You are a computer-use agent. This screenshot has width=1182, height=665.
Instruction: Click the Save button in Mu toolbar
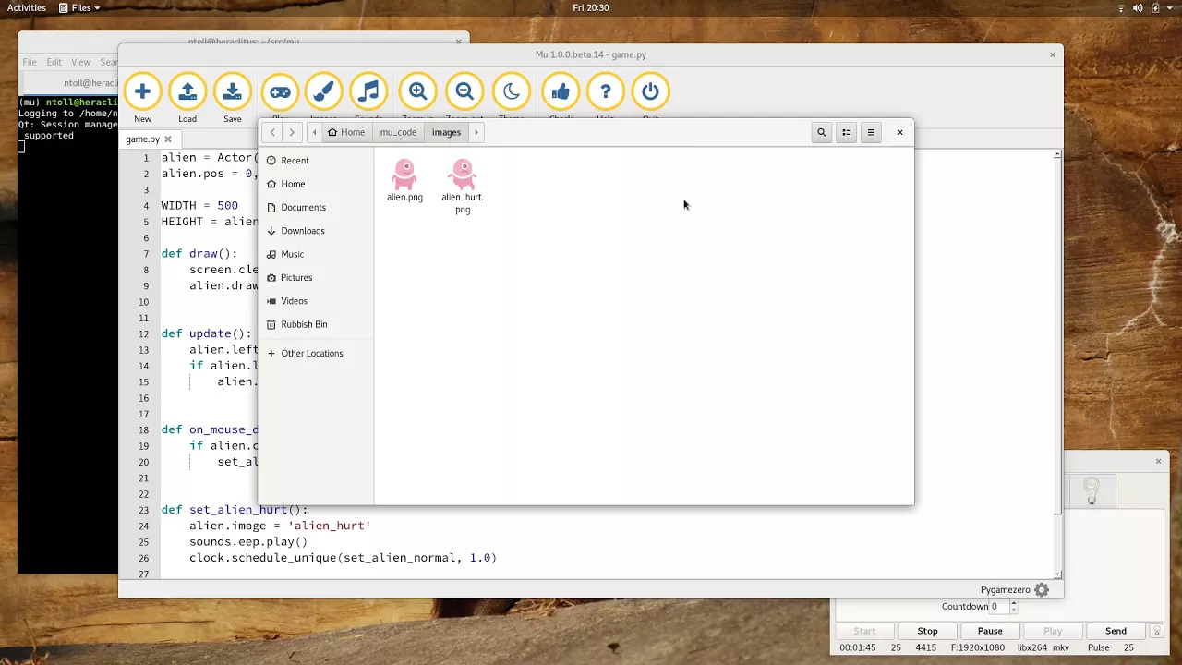tap(233, 91)
